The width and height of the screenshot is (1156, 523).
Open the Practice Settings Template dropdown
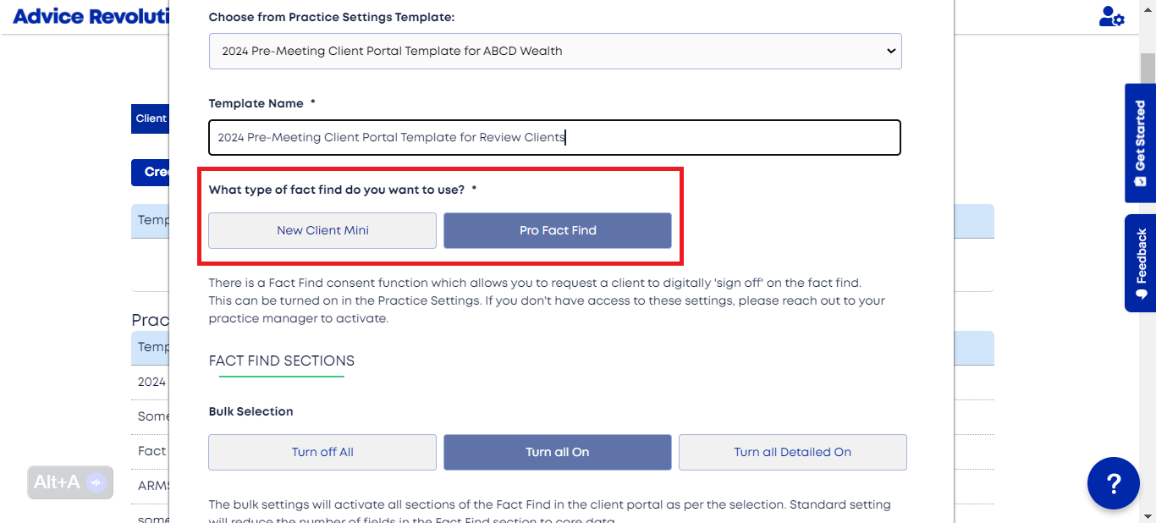point(555,51)
